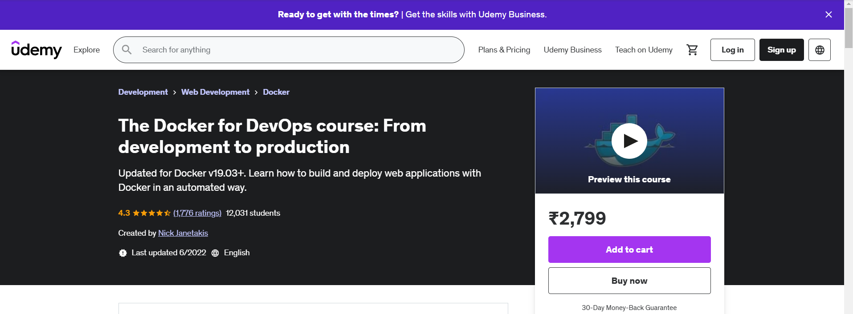Open the Development breadcrumb
Viewport: 853px width, 314px height.
pos(143,92)
